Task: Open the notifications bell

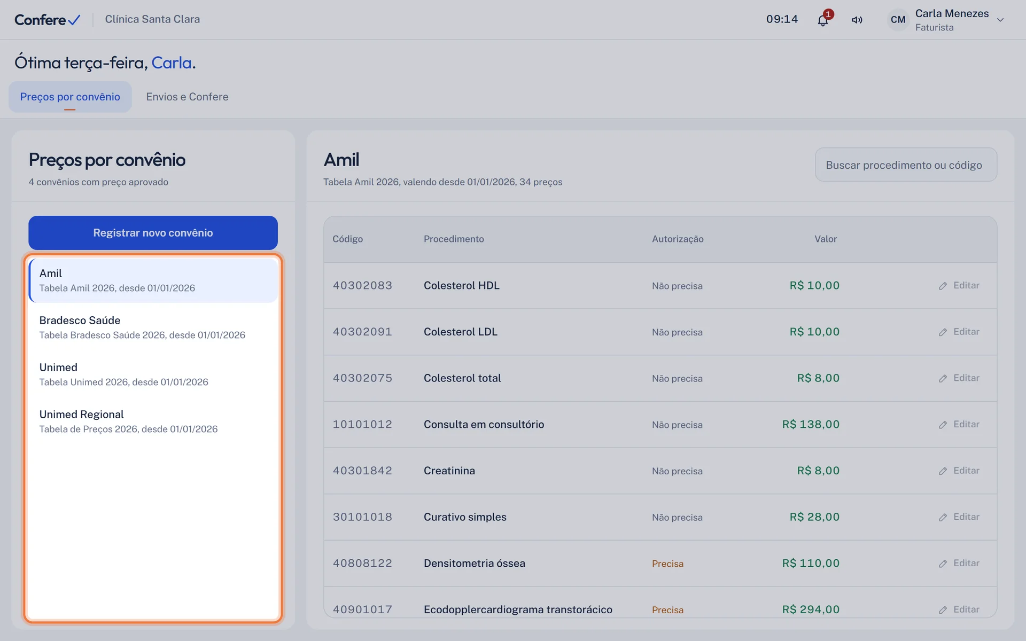Action: tap(823, 20)
